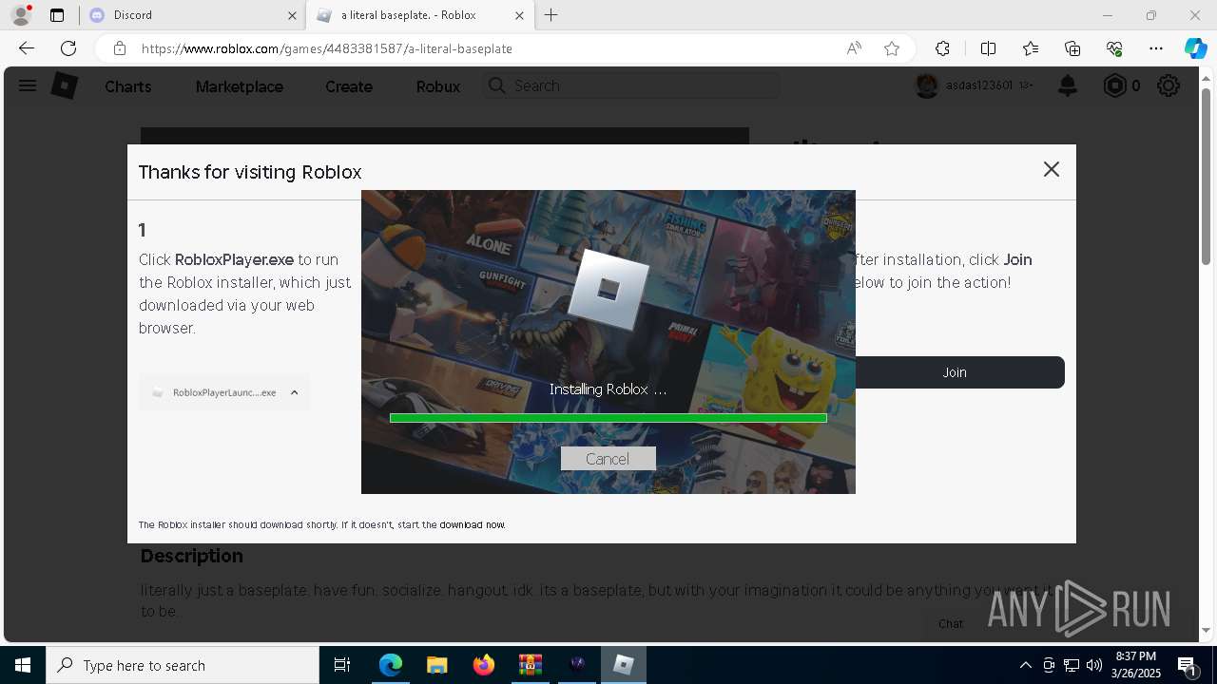Launch Firefox from taskbar
This screenshot has width=1217, height=684.
point(483,665)
